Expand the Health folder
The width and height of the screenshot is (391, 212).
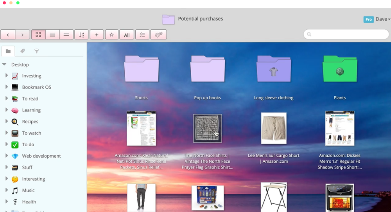click(7, 201)
